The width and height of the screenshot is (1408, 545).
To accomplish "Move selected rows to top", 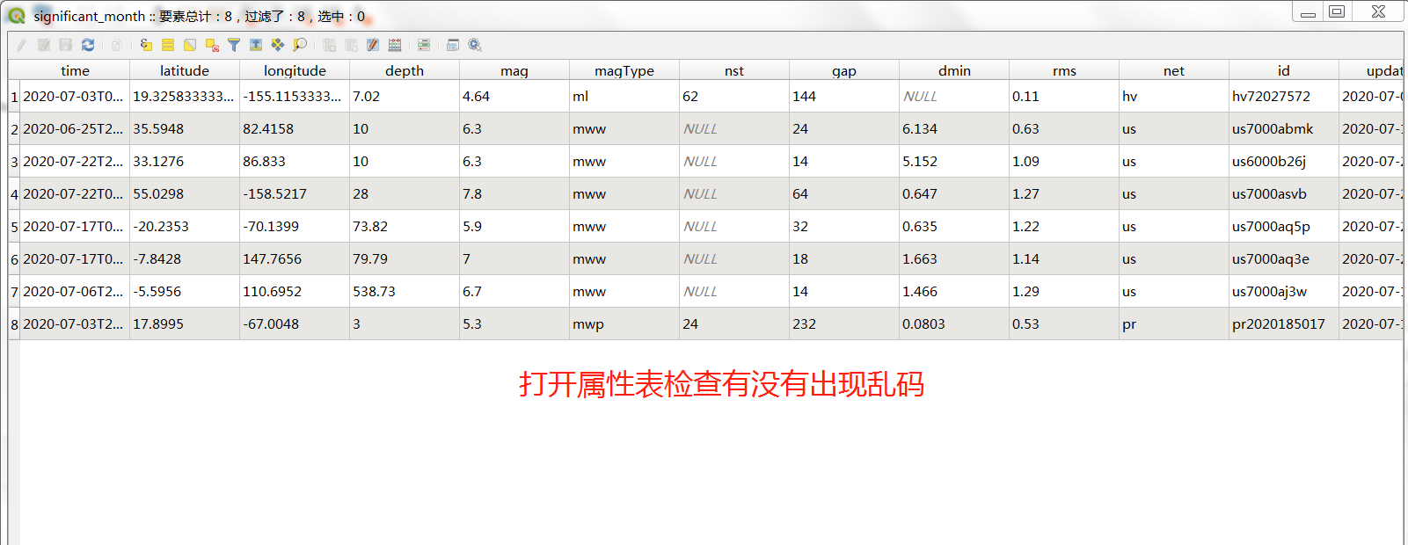I will coord(256,45).
